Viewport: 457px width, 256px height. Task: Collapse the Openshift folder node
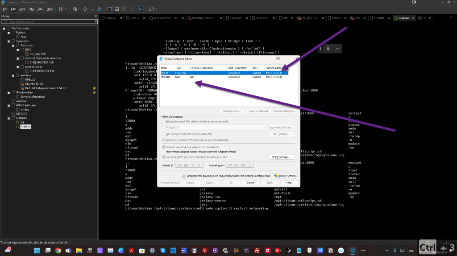9,41
